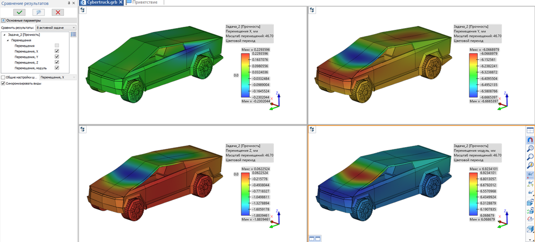Click the split-windows icon at the lower view corner
The height and width of the screenshot is (242, 535).
coord(315,239)
